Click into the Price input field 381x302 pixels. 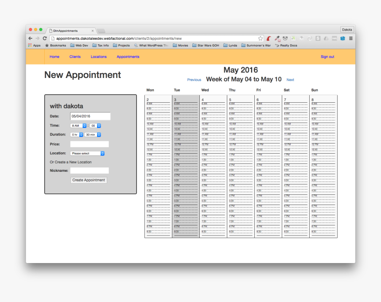pos(89,144)
